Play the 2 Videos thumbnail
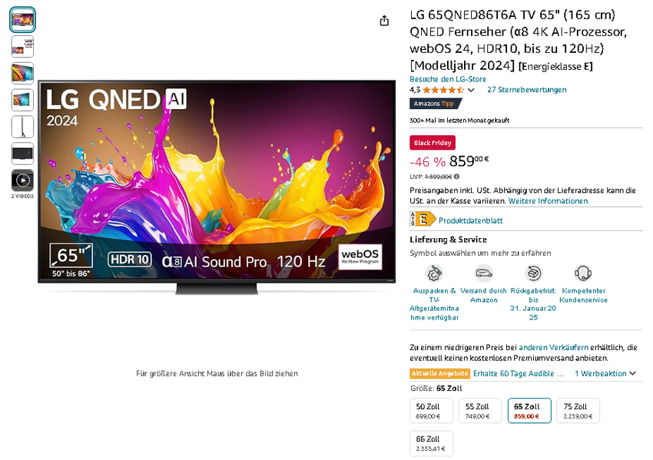This screenshot has height=460, width=653. pyautogui.click(x=22, y=180)
